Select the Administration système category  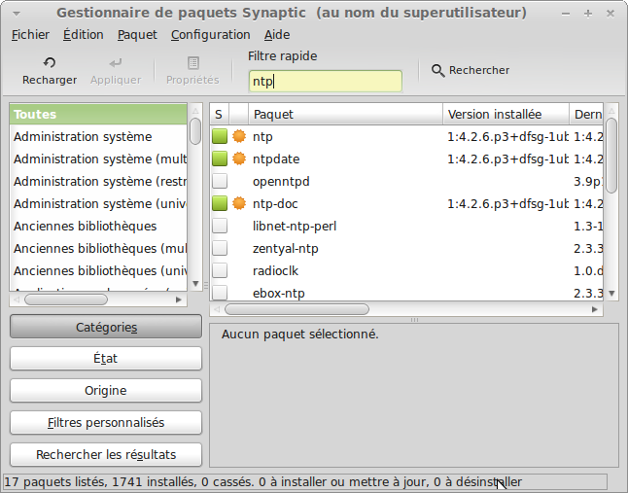coord(98,136)
